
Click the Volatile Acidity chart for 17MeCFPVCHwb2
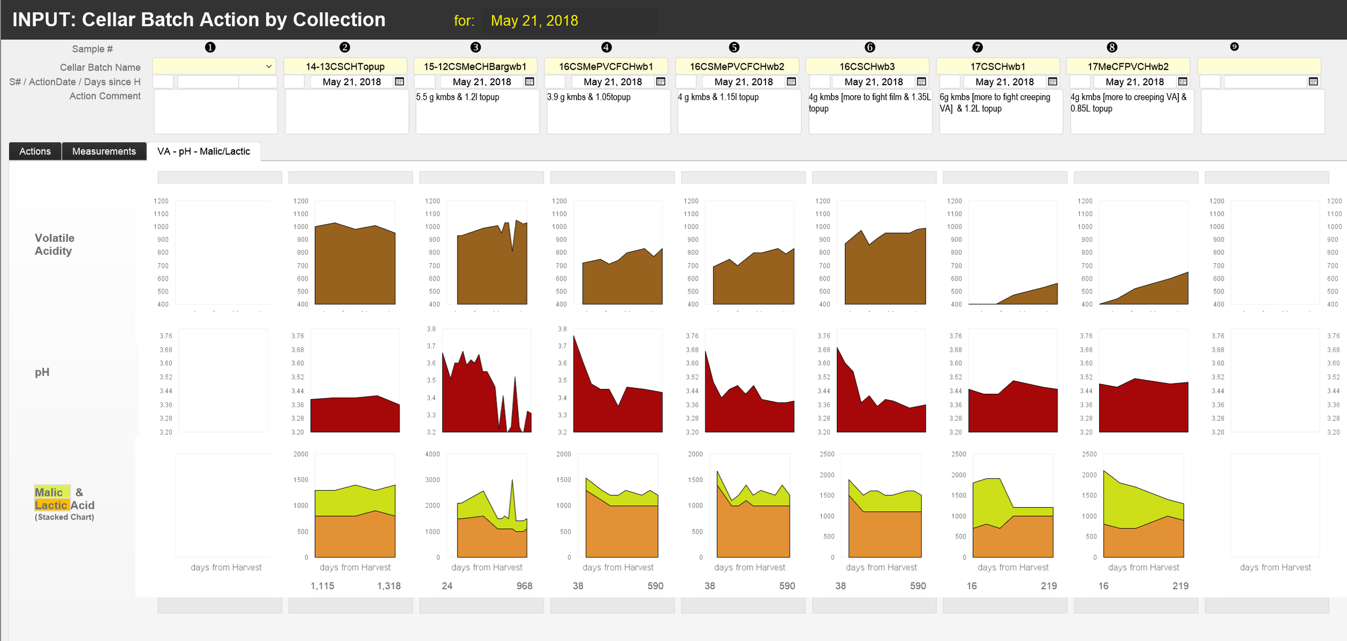tap(1143, 252)
